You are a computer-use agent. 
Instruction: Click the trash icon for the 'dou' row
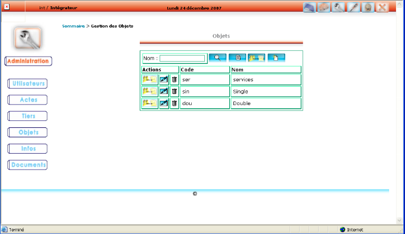[x=174, y=104]
